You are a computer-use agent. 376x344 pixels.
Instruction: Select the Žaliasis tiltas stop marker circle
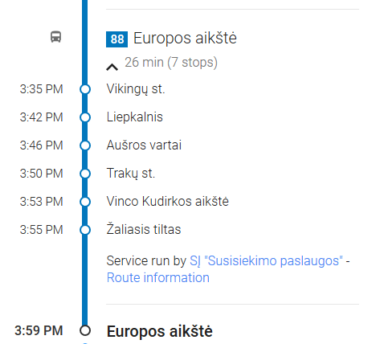(x=85, y=230)
